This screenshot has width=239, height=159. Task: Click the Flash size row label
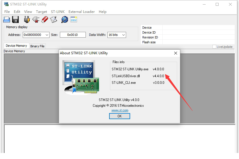pyautogui.click(x=149, y=42)
